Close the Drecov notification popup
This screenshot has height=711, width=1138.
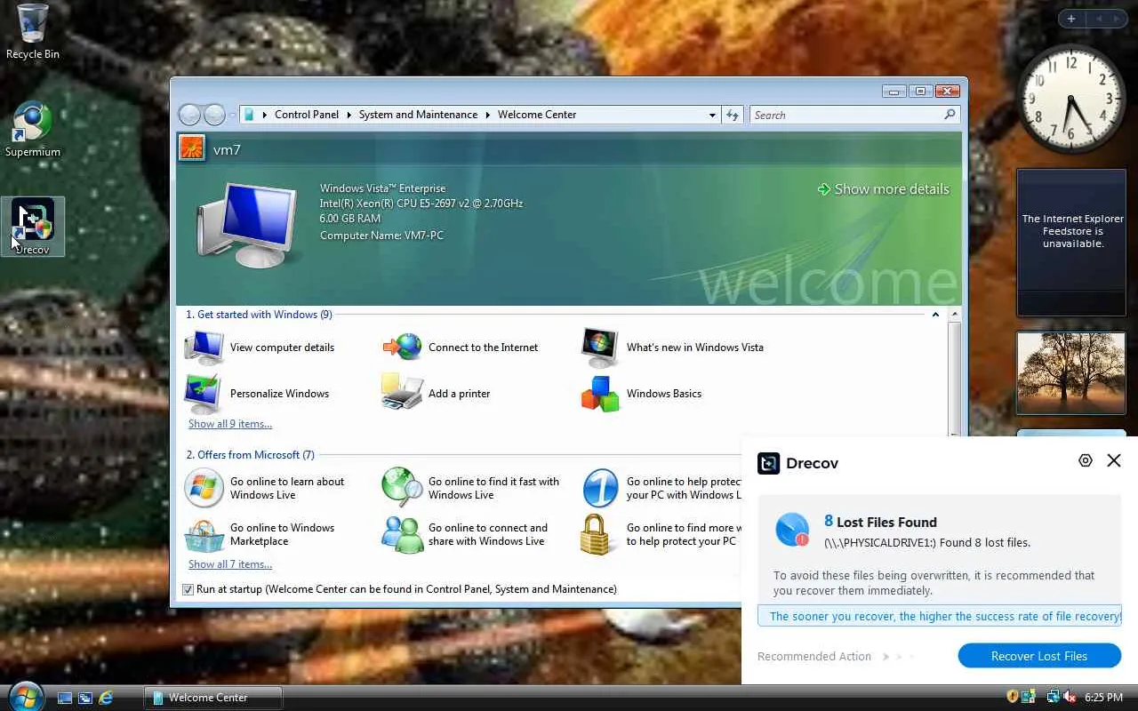pyautogui.click(x=1114, y=460)
